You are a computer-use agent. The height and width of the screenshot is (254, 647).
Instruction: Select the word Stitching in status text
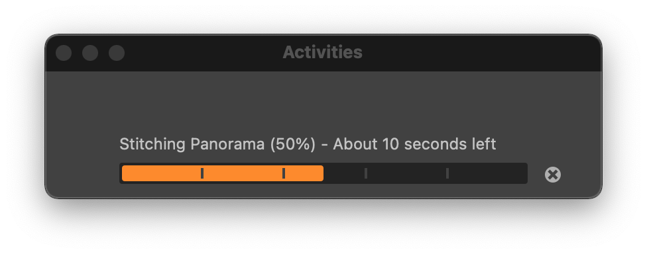coord(152,144)
